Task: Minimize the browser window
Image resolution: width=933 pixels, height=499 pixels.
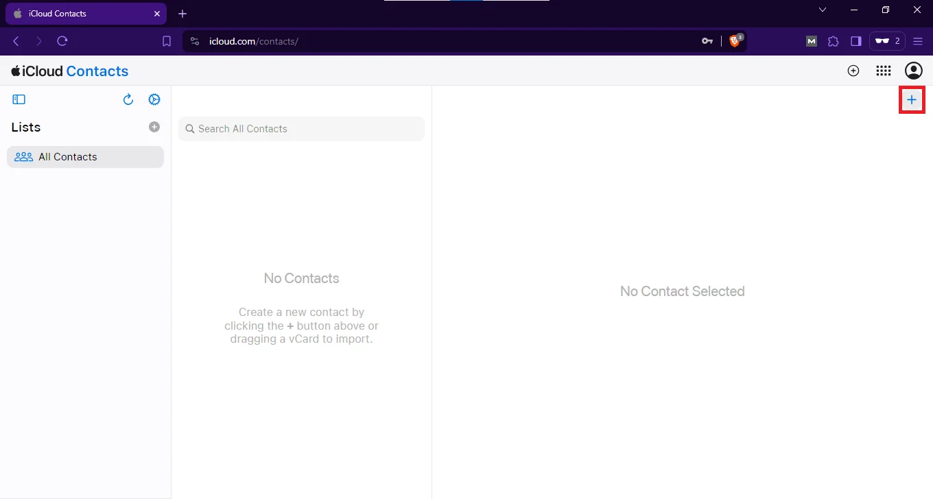Action: pyautogui.click(x=854, y=10)
